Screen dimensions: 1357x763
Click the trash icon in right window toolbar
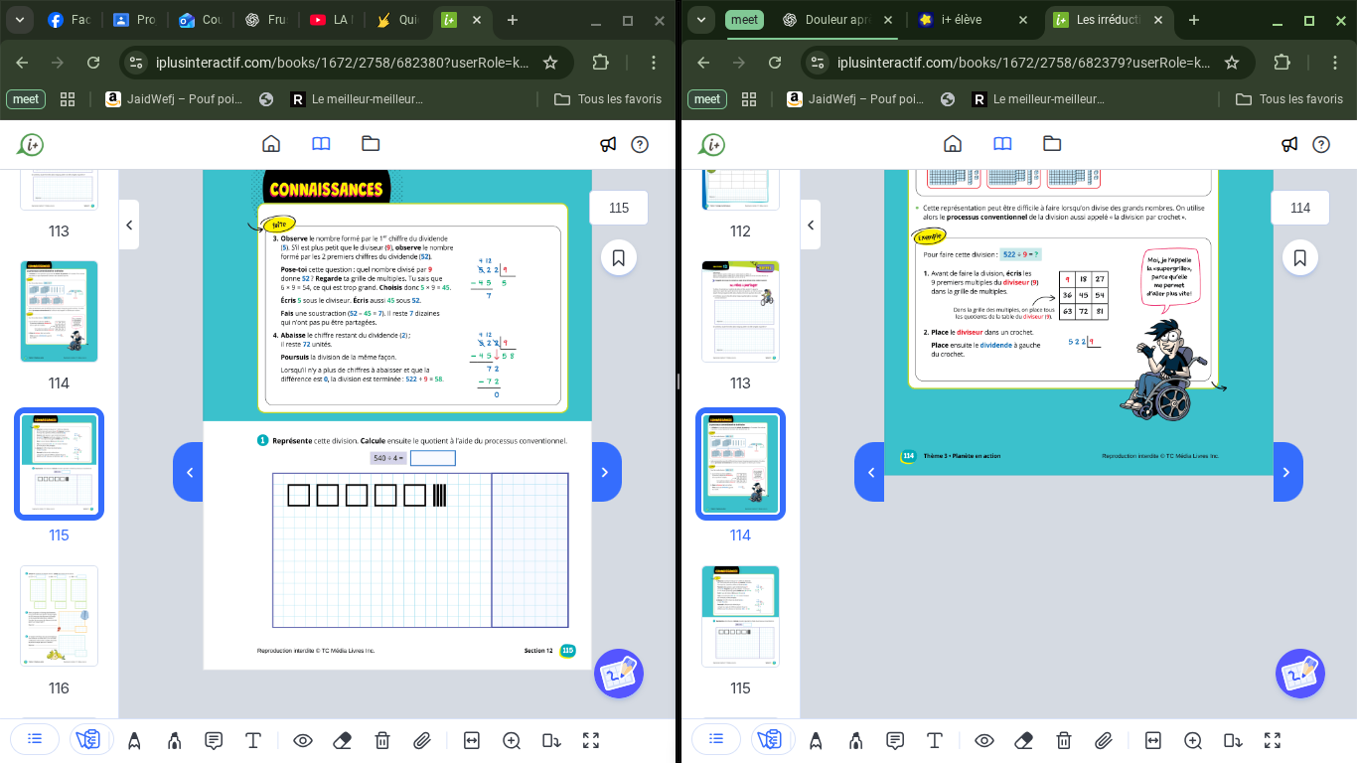1064,740
